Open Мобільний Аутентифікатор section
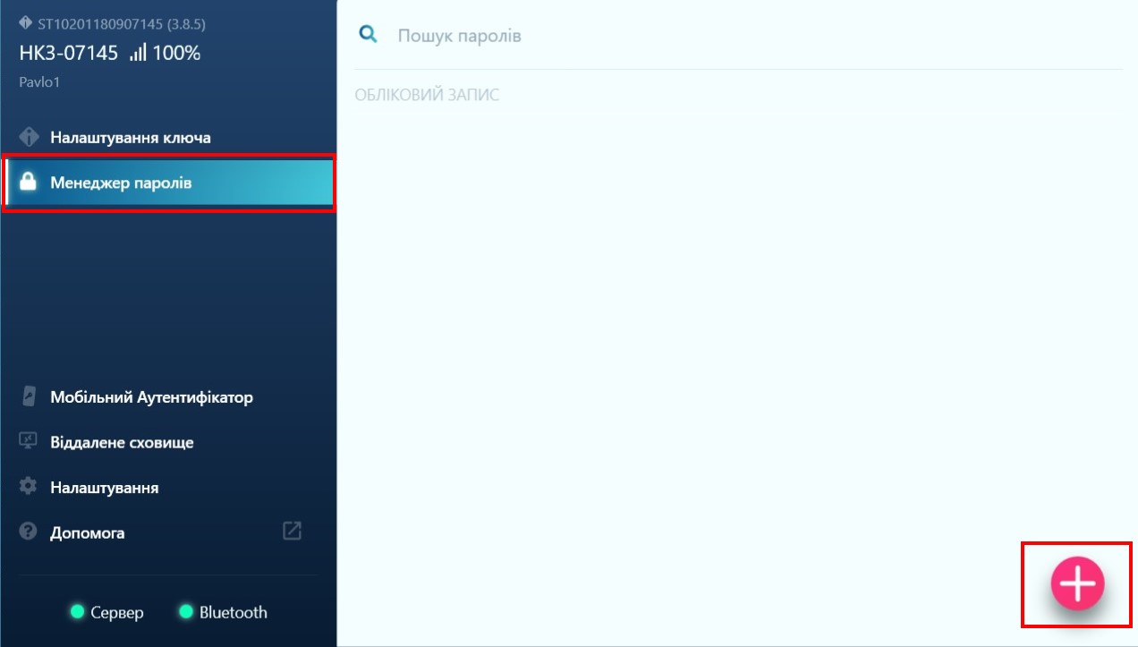The image size is (1138, 647). pos(151,397)
